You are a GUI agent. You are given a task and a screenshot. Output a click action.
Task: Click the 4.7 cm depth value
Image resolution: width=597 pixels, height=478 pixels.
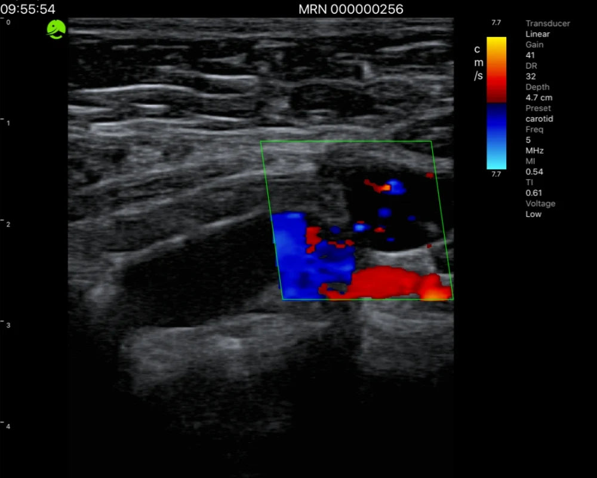point(538,97)
